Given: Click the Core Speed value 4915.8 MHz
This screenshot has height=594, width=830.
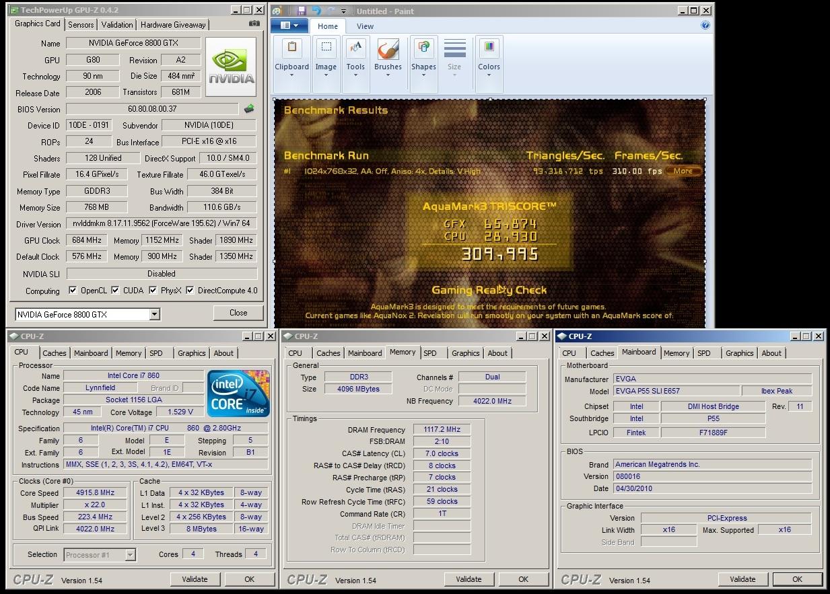Looking at the screenshot, I should pos(94,492).
